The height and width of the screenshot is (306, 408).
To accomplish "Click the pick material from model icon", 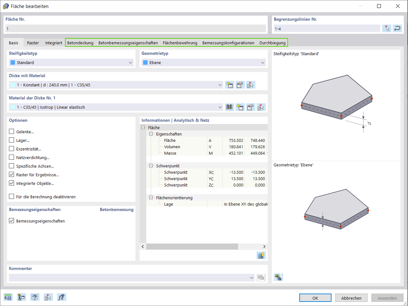I will (261, 107).
